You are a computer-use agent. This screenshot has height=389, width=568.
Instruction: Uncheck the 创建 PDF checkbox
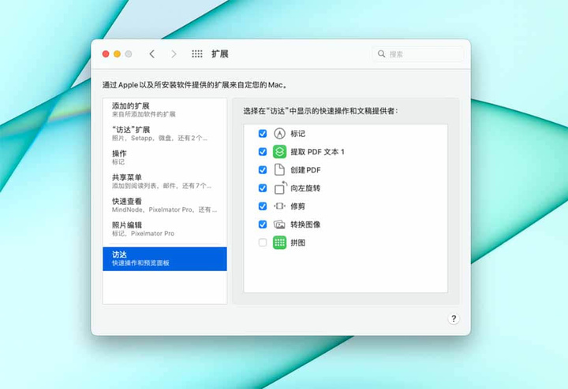click(x=263, y=169)
